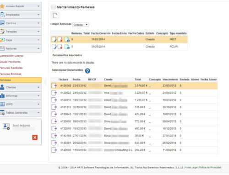Expand the Clientes menu section
This screenshot has height=175, width=229.
[x=21, y=87]
